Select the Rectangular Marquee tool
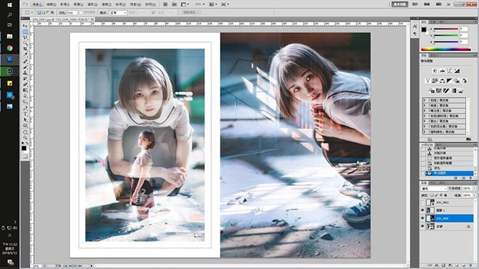Image resolution: width=479 pixels, height=269 pixels. pyautogui.click(x=25, y=31)
